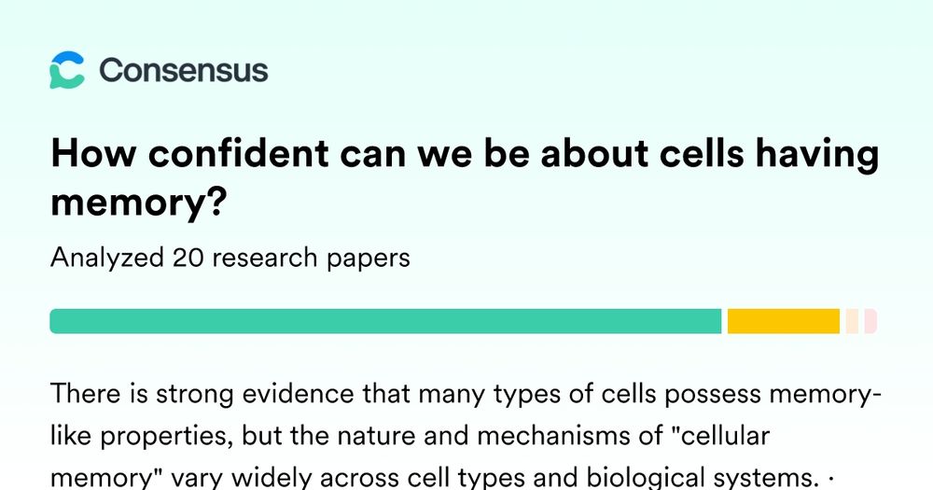
Task: Click the Consensus speech-bubble logo icon
Action: pos(66,70)
